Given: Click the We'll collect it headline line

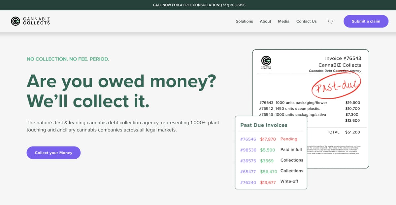Looking at the screenshot, I should pos(88,101).
